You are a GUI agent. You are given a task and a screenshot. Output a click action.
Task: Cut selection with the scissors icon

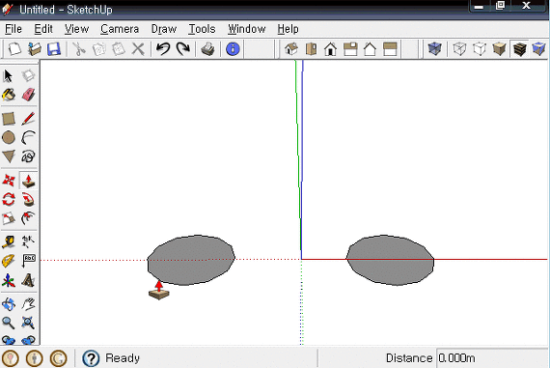pos(79,49)
